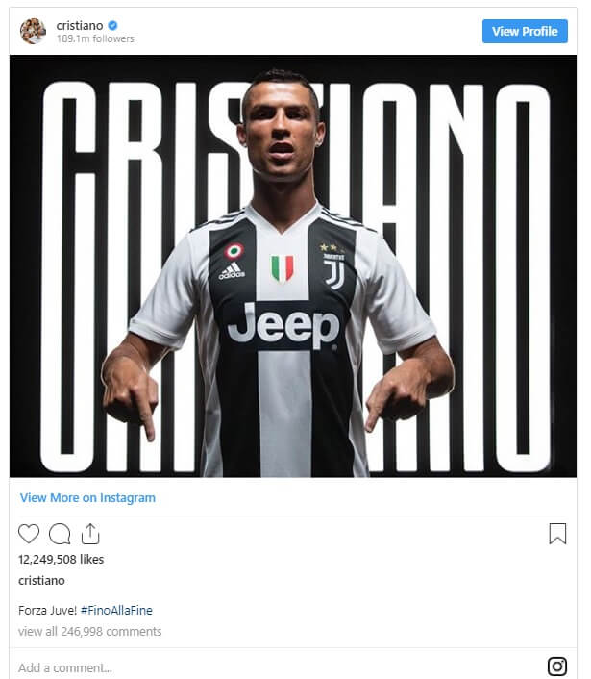Screen dimensions: 591x679
Task: Click the Juventus crest on the jersey
Action: (333, 271)
